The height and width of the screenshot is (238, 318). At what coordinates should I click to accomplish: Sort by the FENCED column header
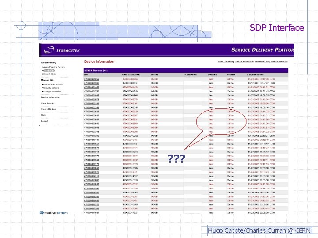[x=212, y=74]
